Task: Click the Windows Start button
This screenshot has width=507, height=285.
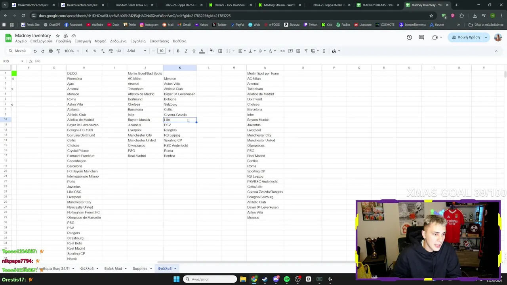Action: click(176, 279)
